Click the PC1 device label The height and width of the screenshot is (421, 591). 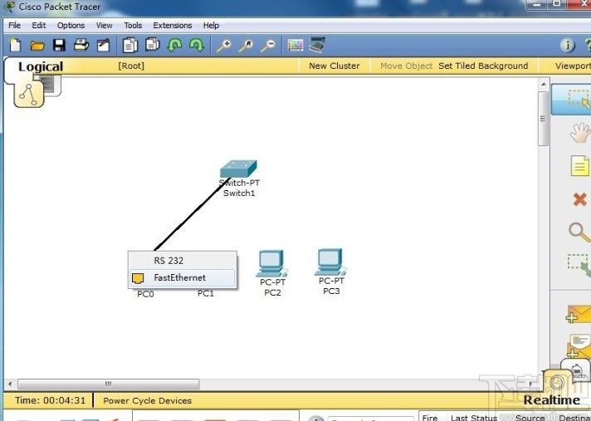coord(205,293)
